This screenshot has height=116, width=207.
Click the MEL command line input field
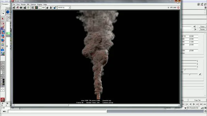tap(57, 111)
